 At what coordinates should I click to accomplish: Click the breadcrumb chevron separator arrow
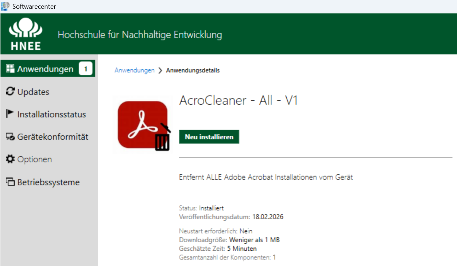[160, 71]
